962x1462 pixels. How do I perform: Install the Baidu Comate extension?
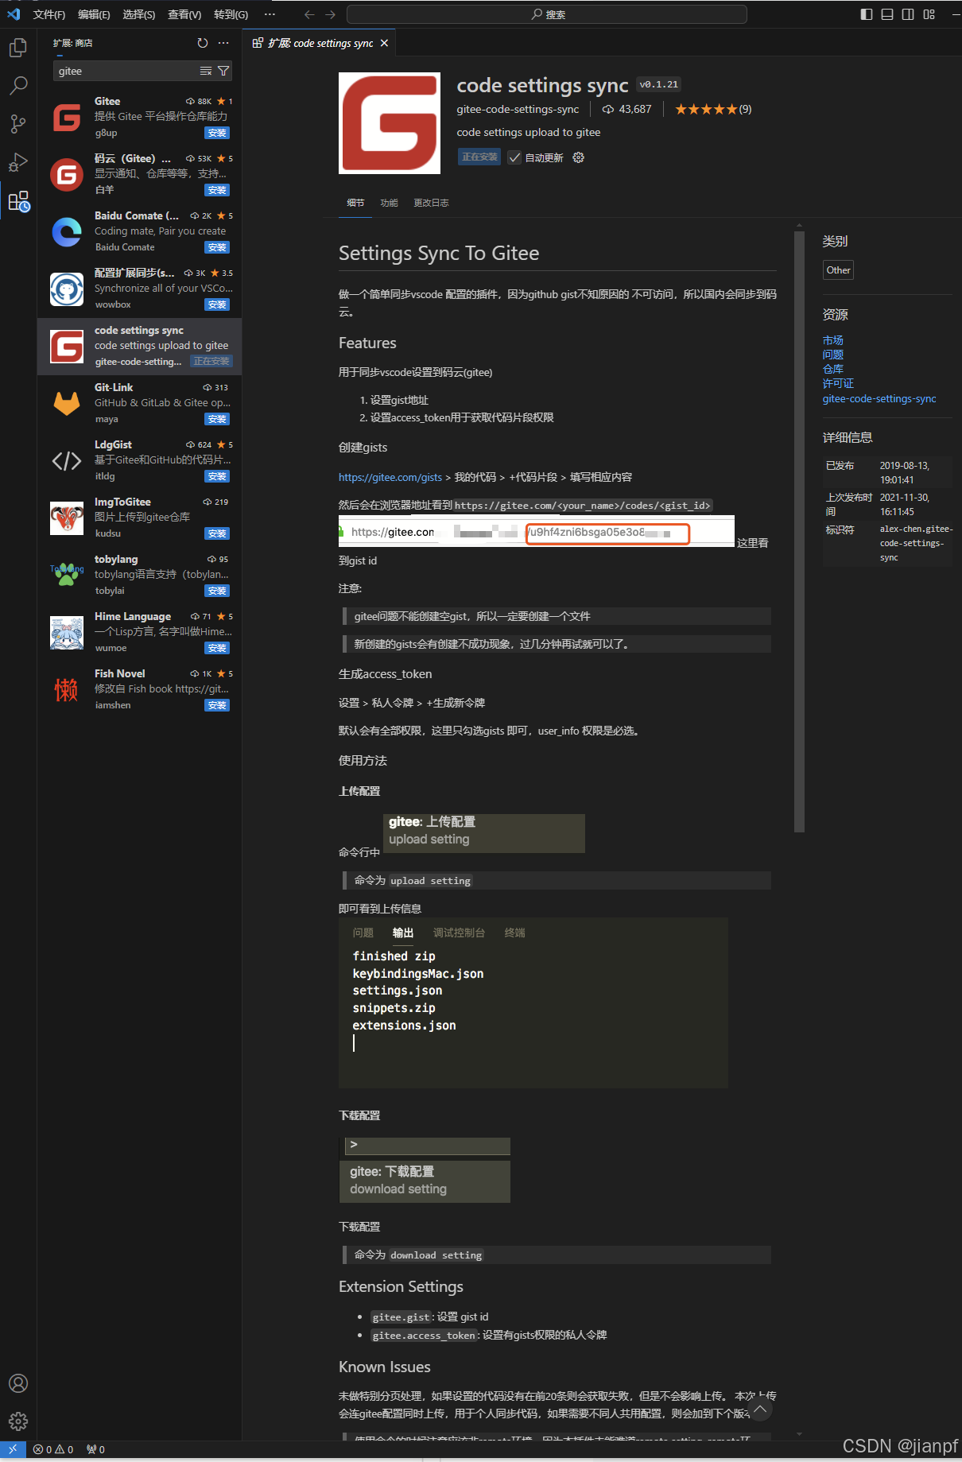[x=217, y=247]
